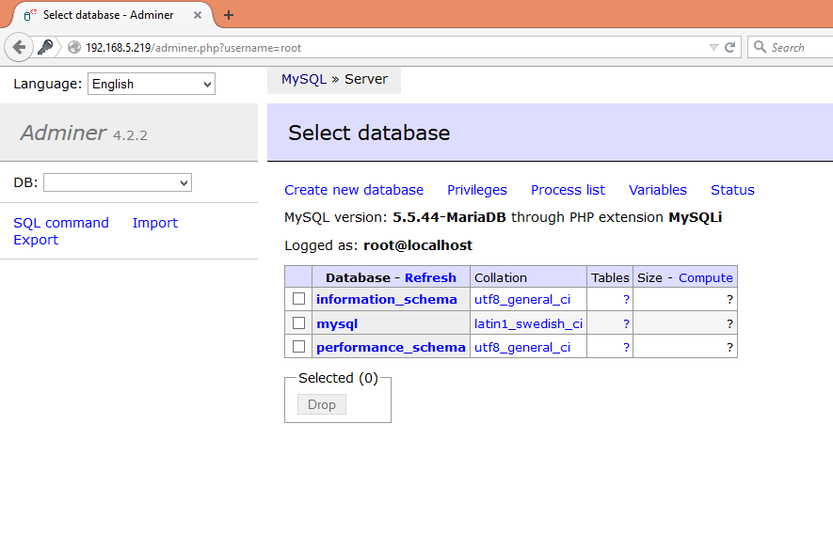The height and width of the screenshot is (550, 833).
Task: Open the URL history dropdown arrow
Action: 713,48
